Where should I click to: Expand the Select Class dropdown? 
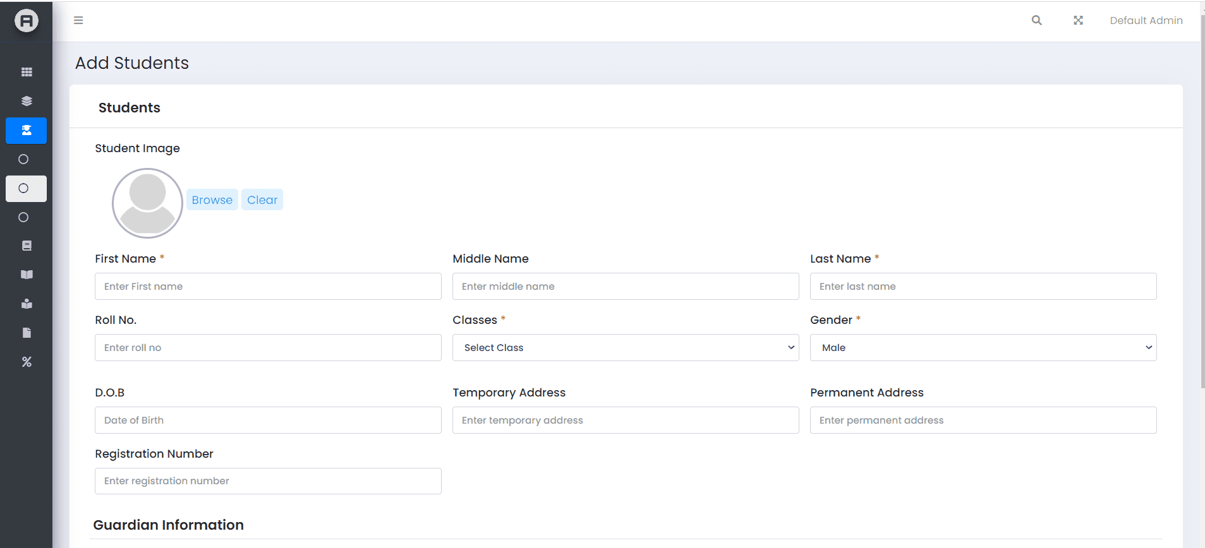pyautogui.click(x=626, y=348)
